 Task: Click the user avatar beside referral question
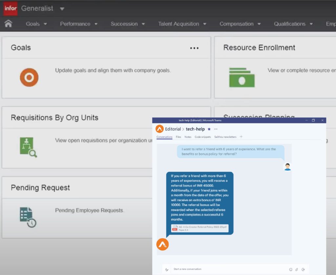click(287, 167)
